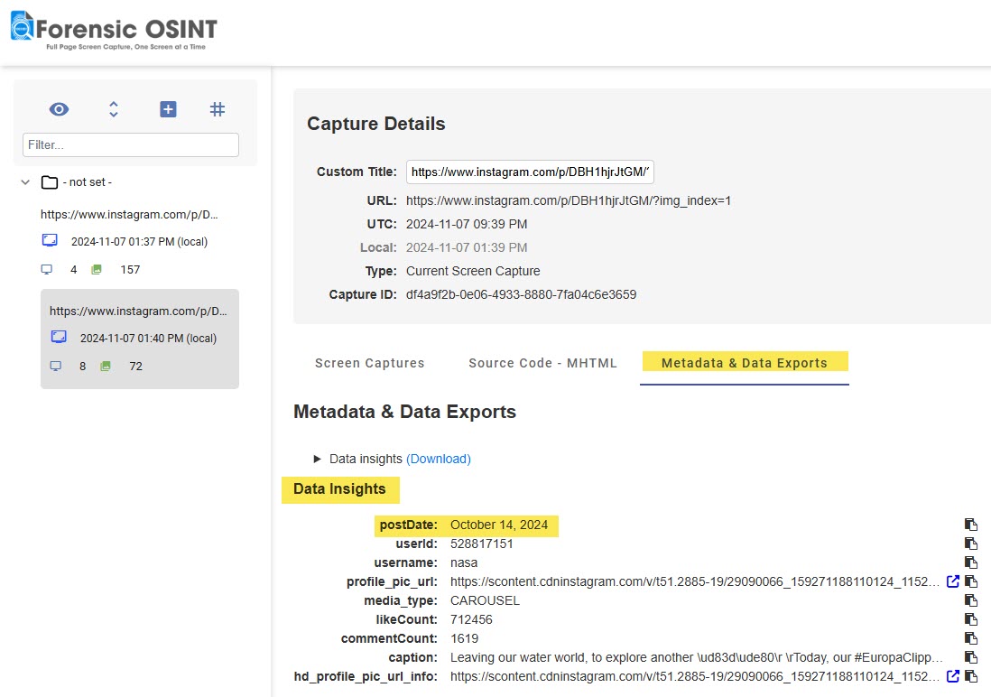Copy the hd_profile_pic_url_info value
The image size is (991, 697).
click(971, 676)
